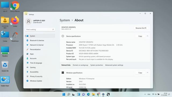The width and height of the screenshot is (172, 97).
Task: Open File Explorer from the taskbar
Action: click(93, 94)
